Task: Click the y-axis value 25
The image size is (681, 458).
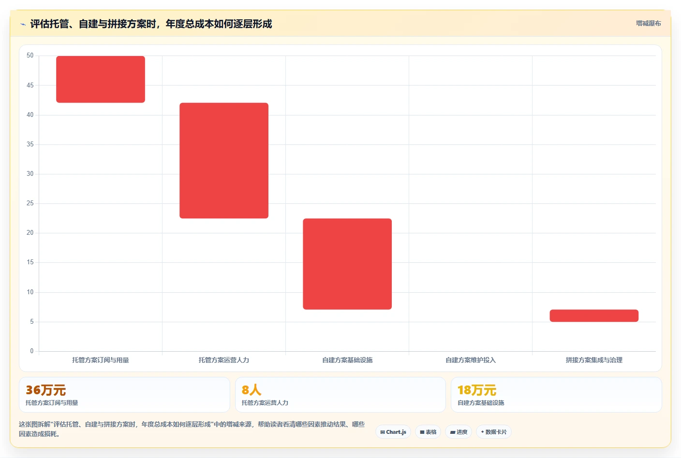Action: pos(30,203)
